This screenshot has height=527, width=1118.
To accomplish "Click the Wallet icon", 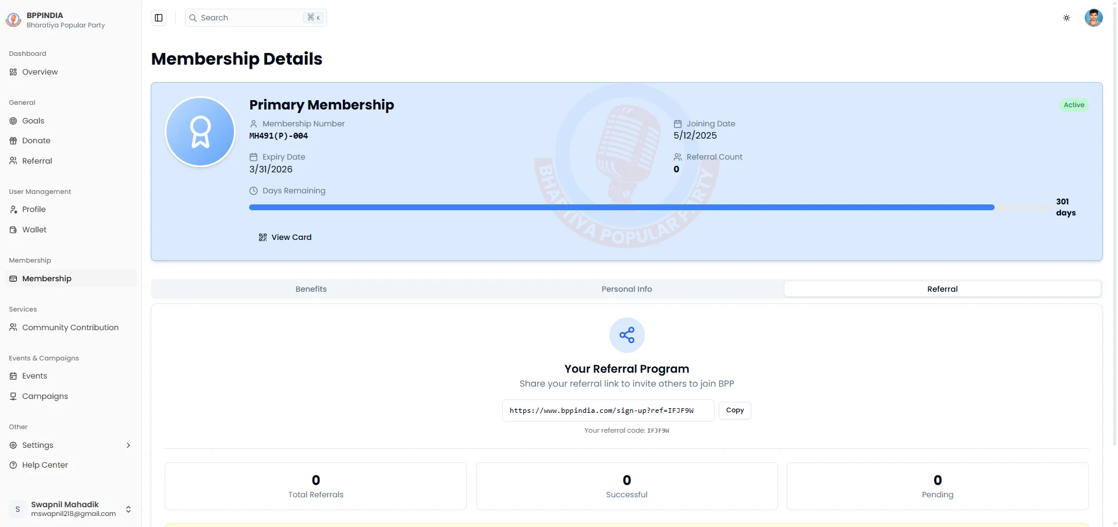I will point(13,230).
